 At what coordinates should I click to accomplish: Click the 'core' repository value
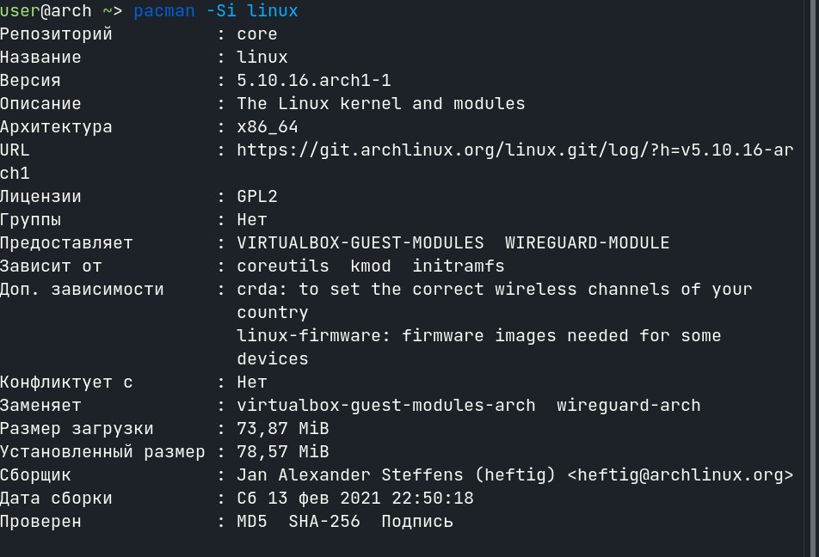257,34
